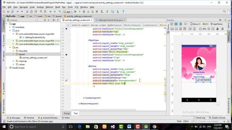Expand the mipmap folder node

(13, 61)
